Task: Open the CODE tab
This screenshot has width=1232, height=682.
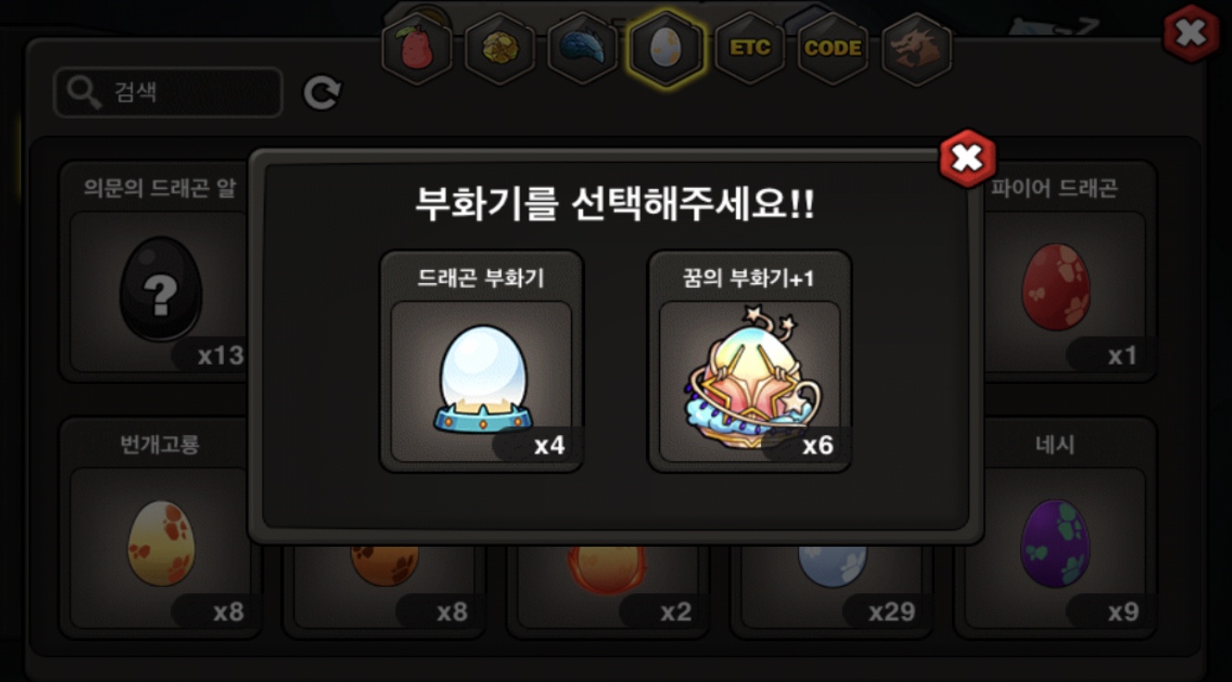Action: pyautogui.click(x=833, y=48)
